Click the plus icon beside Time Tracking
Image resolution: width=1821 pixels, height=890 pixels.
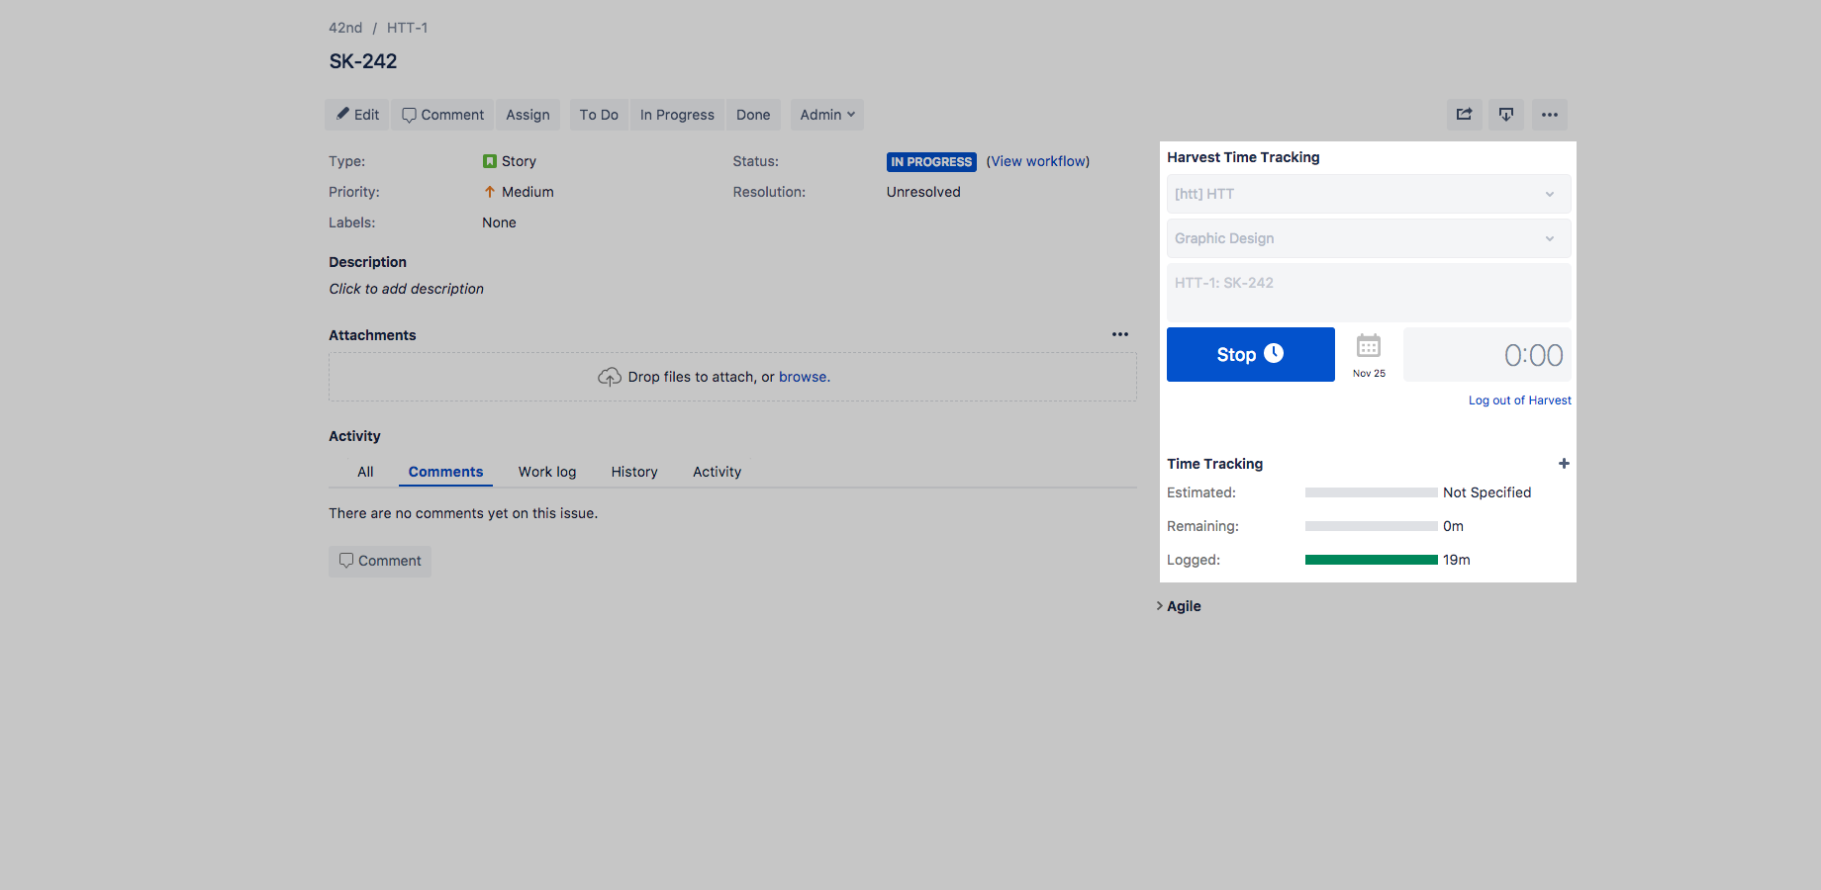[1564, 463]
